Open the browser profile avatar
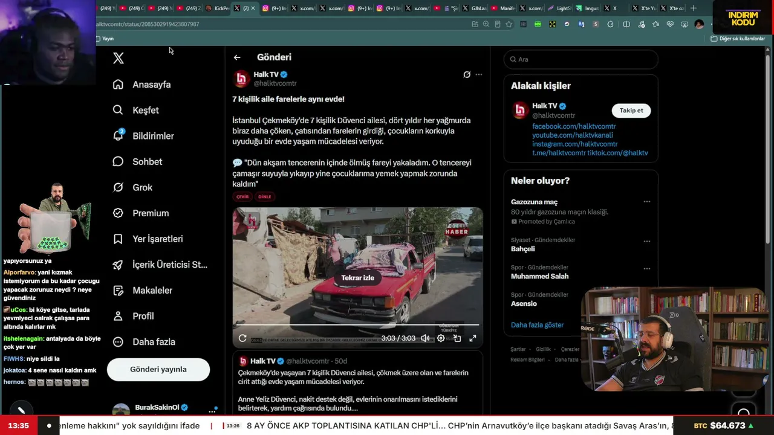Image resolution: width=774 pixels, height=435 pixels. click(699, 24)
